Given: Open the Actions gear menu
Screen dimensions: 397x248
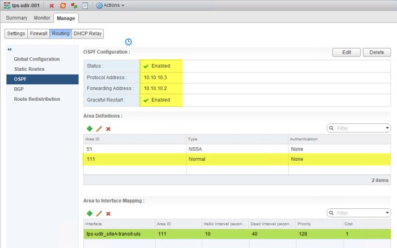Looking at the screenshot, I should [x=110, y=5].
